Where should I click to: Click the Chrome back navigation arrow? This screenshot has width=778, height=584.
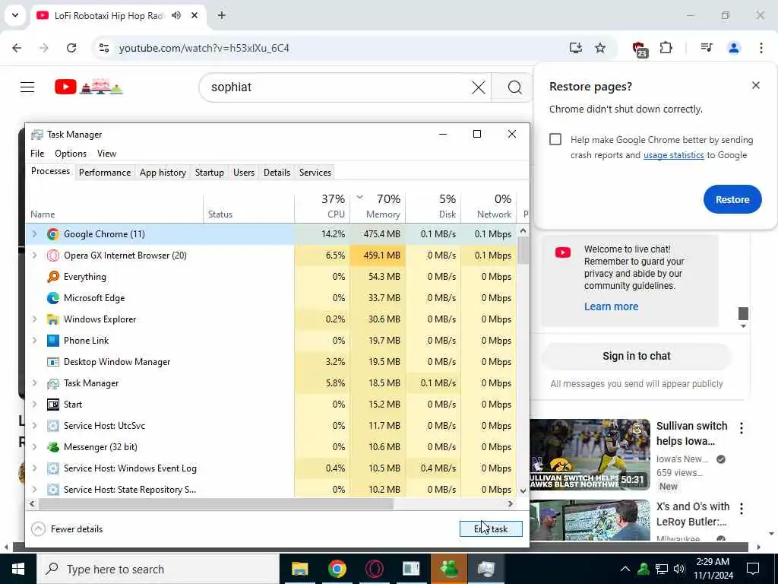tap(17, 48)
